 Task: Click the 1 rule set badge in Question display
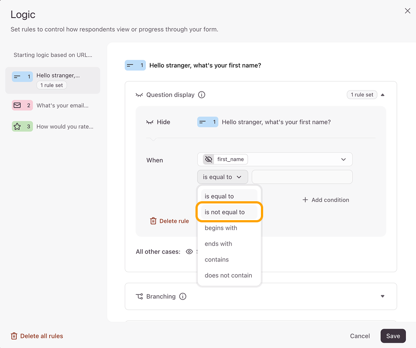coord(362,95)
